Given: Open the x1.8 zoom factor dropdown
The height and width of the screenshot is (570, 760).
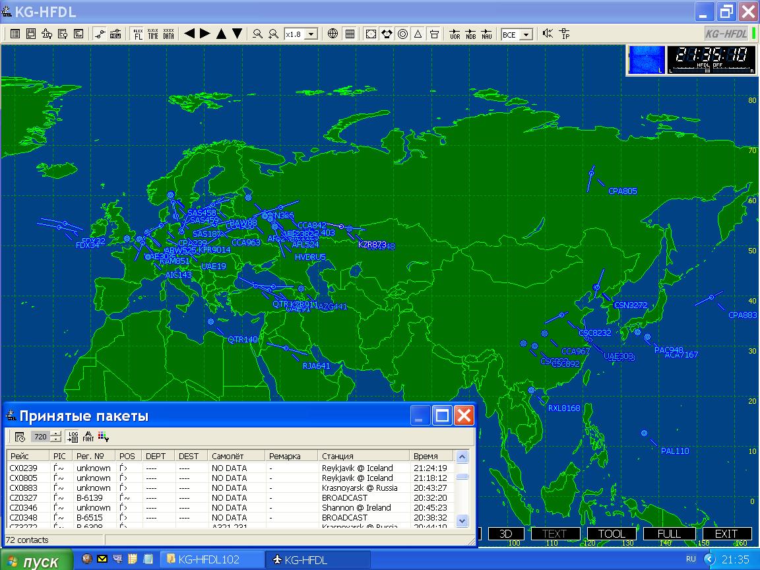Looking at the screenshot, I should [x=311, y=34].
